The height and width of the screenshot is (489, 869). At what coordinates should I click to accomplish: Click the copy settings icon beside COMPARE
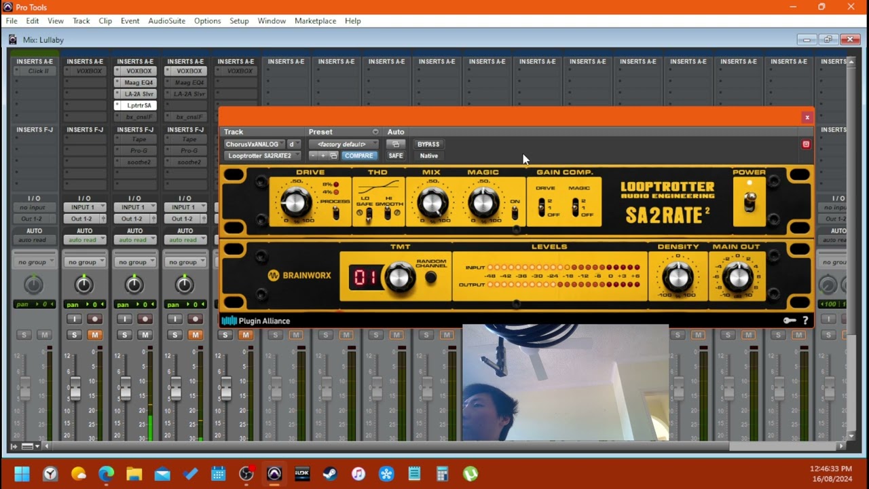click(333, 156)
